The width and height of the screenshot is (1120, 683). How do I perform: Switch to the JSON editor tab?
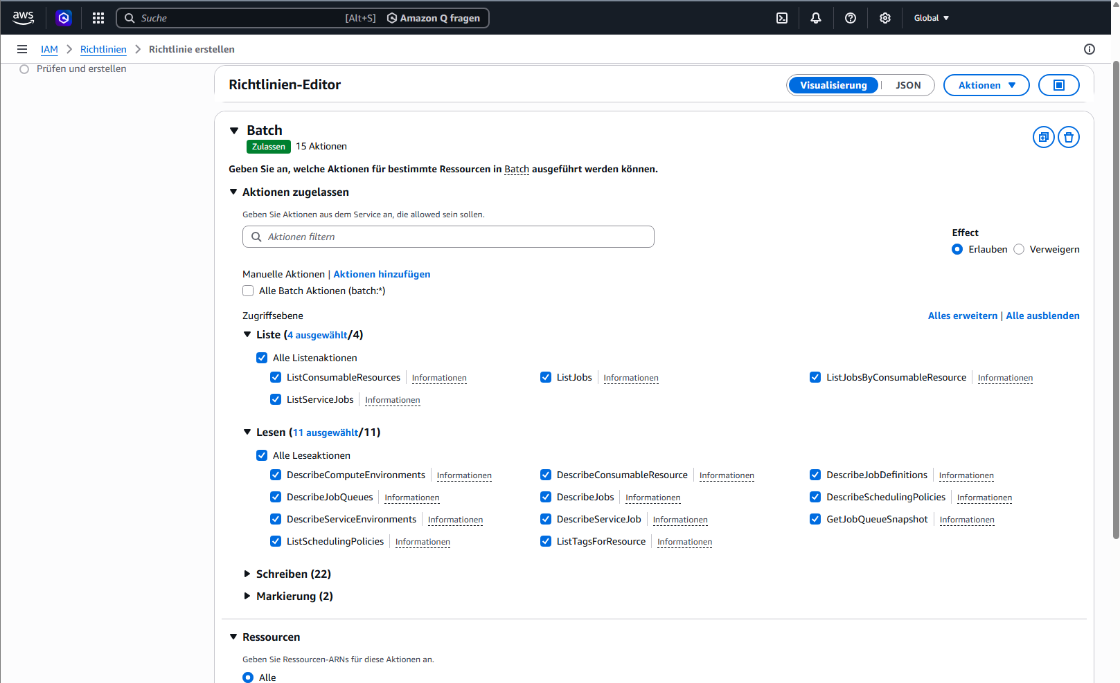click(908, 85)
